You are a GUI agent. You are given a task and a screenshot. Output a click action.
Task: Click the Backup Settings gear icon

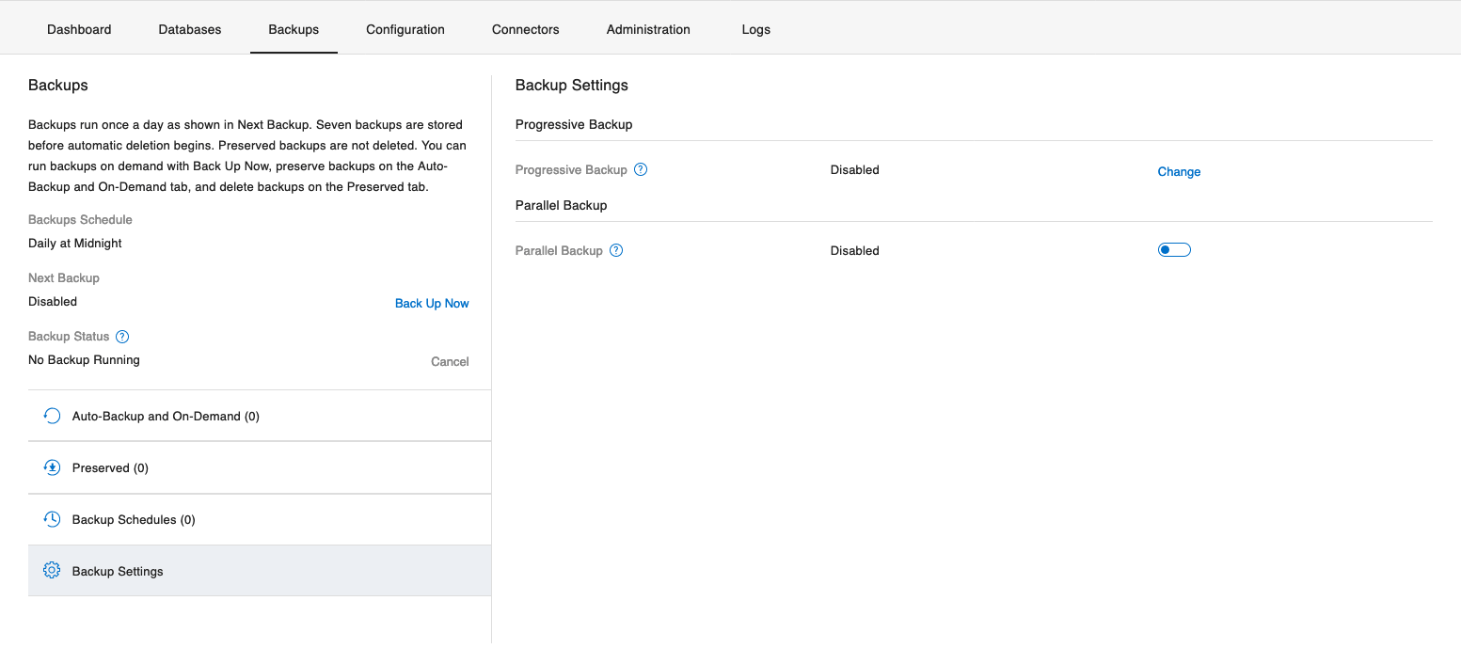[52, 571]
